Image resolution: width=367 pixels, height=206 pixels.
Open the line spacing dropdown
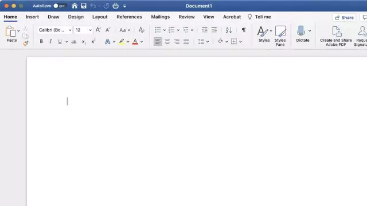point(203,42)
